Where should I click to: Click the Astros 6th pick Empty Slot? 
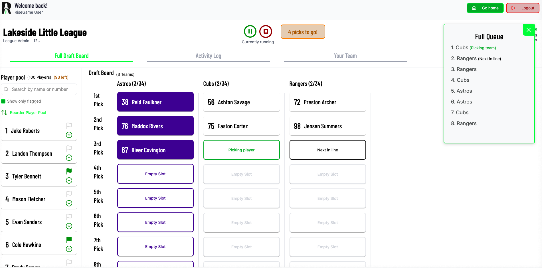tap(155, 222)
